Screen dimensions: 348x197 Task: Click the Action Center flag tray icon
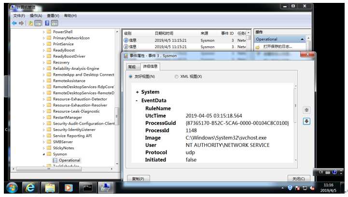[297, 188]
